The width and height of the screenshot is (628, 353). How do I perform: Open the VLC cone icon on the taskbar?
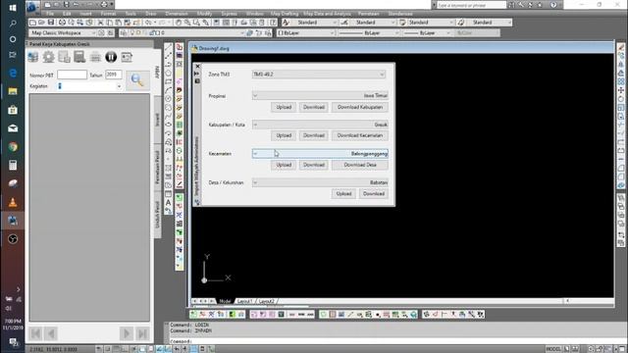[x=13, y=202]
